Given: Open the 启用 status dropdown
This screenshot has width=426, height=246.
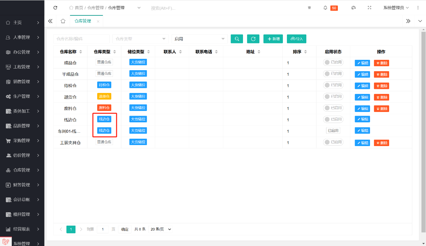Looking at the screenshot, I should tap(199, 39).
